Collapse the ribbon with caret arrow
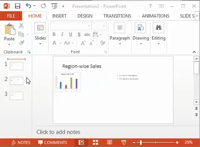This screenshot has height=147, width=200. 194,52
